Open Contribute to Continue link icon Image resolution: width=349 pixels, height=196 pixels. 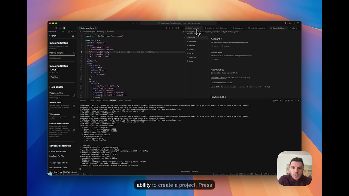(74, 130)
